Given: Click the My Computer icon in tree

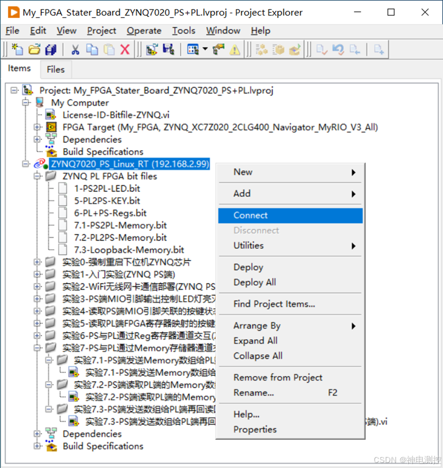Looking at the screenshot, I should click(40, 102).
